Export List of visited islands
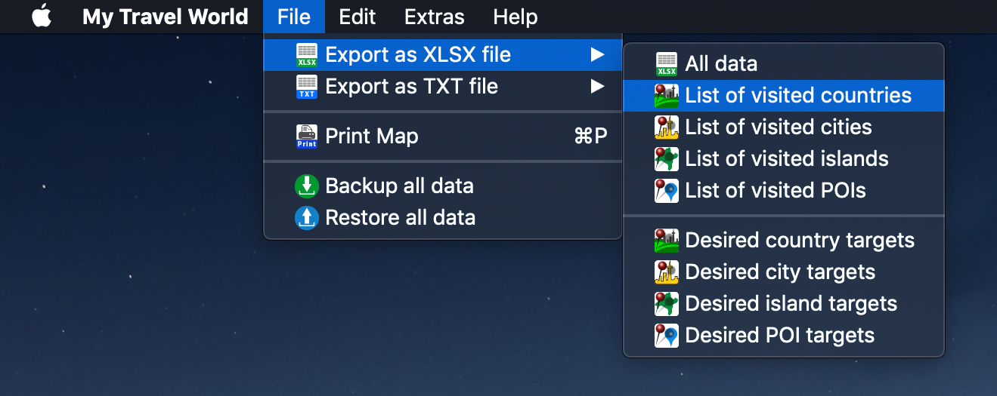 784,159
